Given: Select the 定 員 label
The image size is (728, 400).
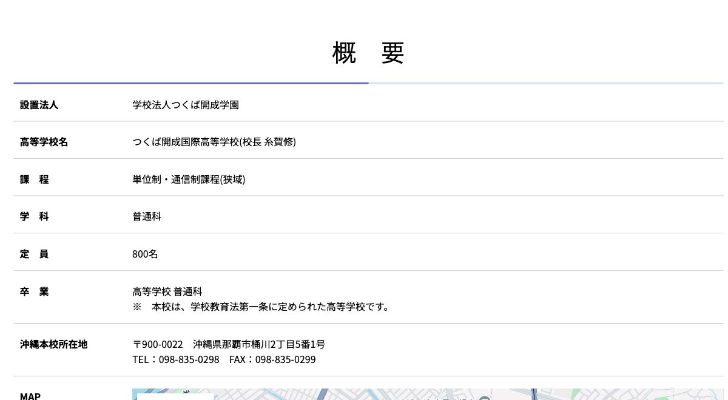Looking at the screenshot, I should pos(34,254).
